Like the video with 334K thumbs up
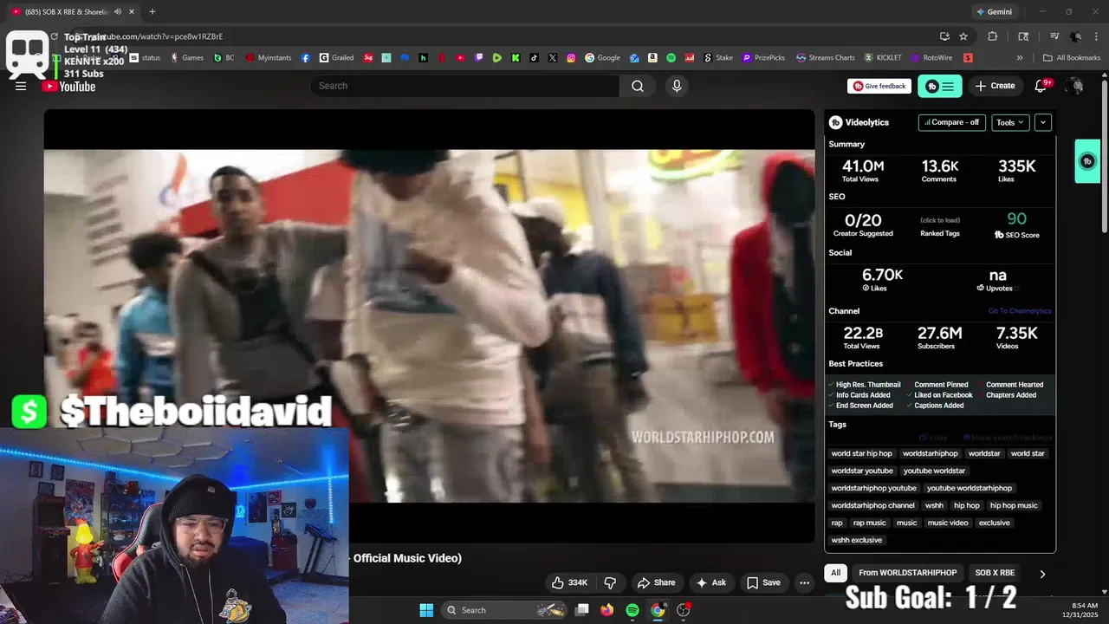The image size is (1109, 624). [570, 582]
